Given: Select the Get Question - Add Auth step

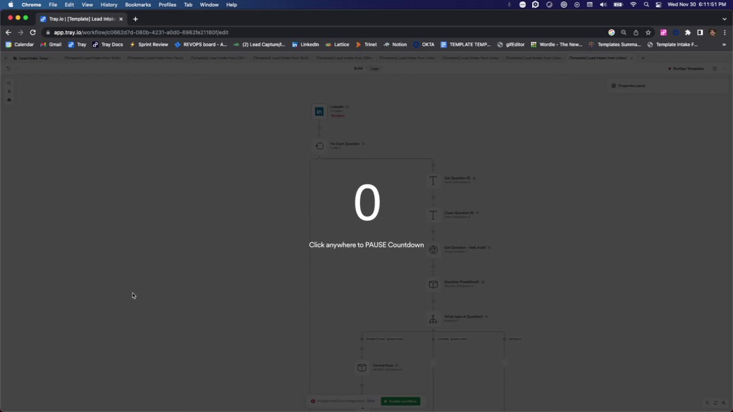Looking at the screenshot, I should [x=433, y=249].
